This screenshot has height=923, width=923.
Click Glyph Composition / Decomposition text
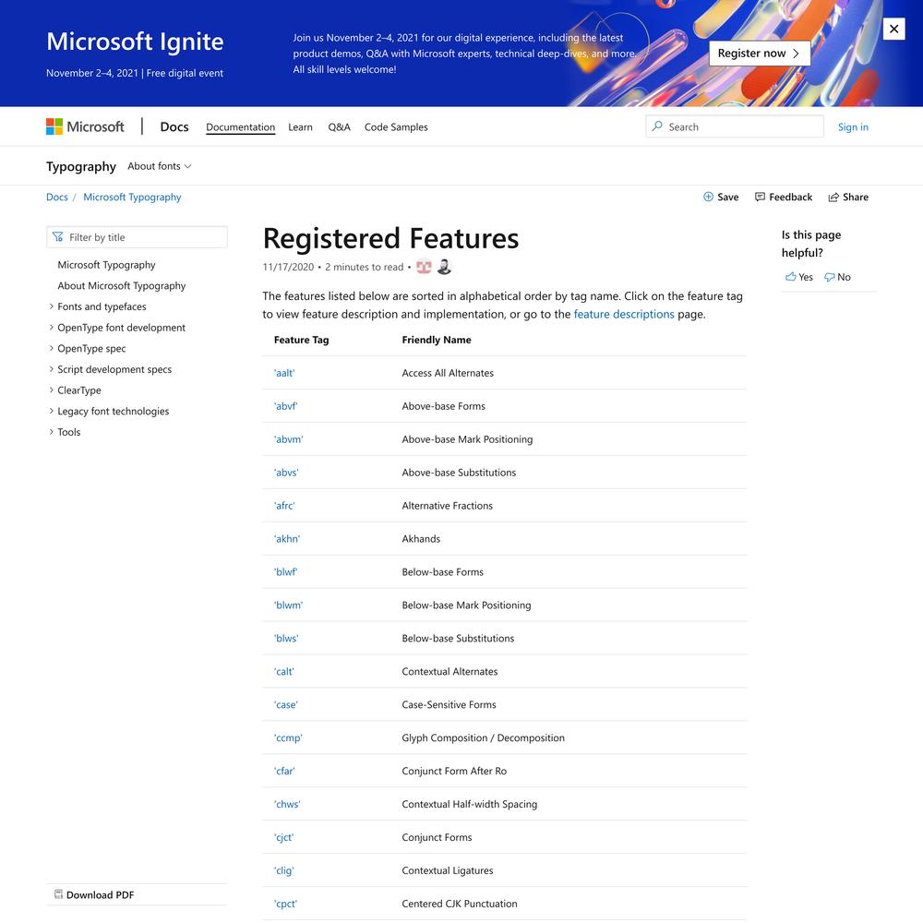coord(484,737)
